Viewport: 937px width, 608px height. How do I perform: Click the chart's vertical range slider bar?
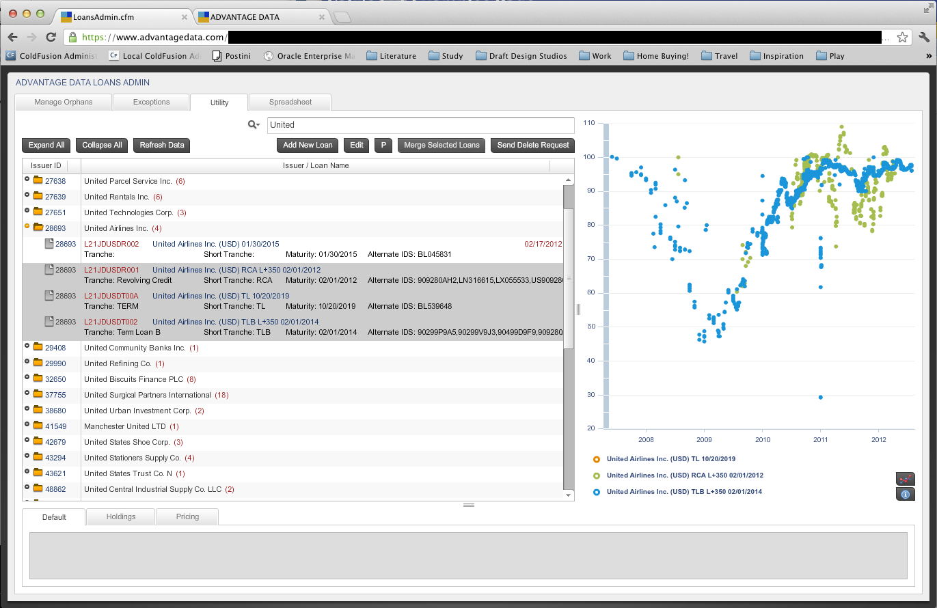606,276
